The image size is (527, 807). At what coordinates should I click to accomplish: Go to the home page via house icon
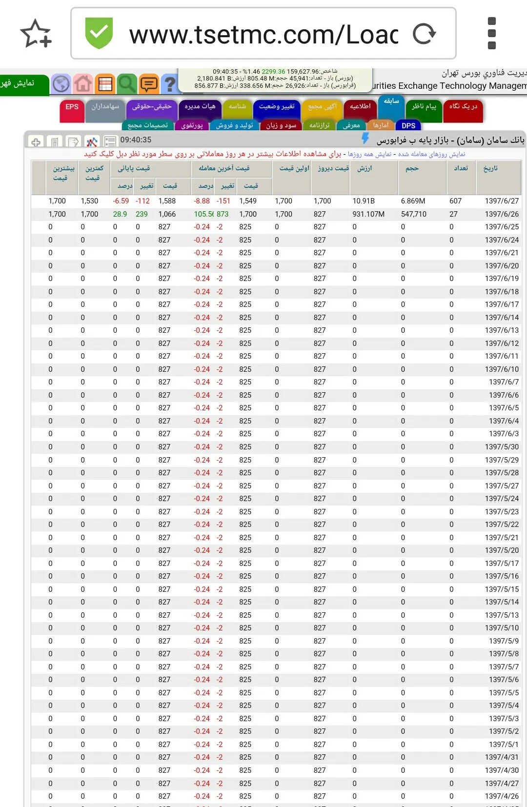coord(83,84)
